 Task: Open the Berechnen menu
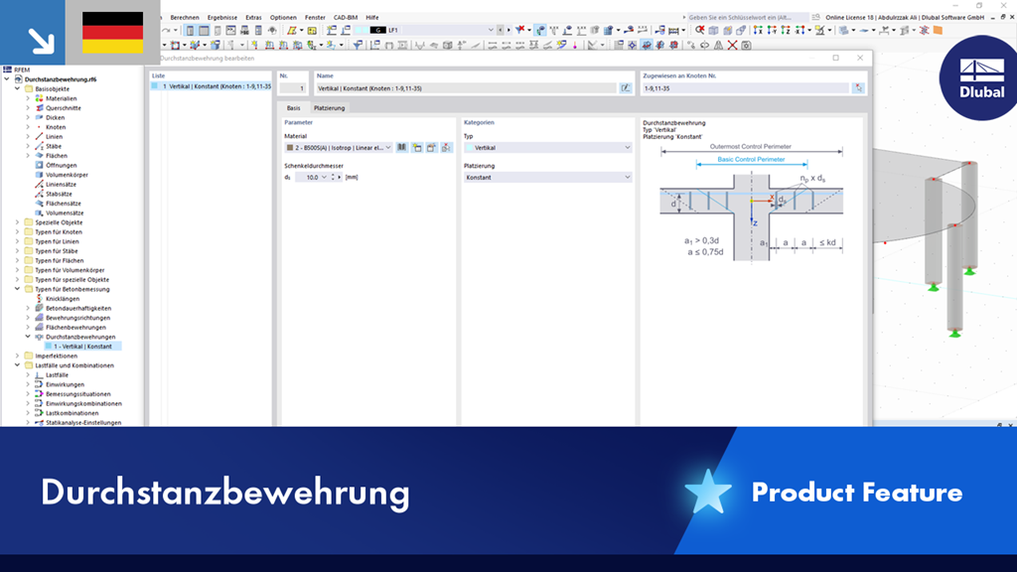click(x=184, y=18)
